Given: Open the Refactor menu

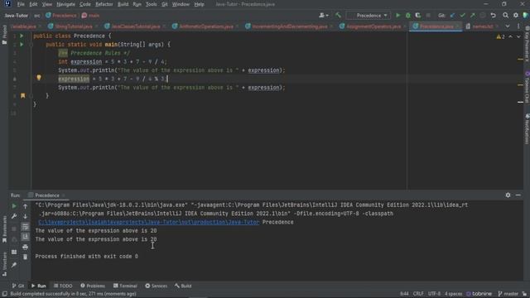Looking at the screenshot, I should click(104, 4).
